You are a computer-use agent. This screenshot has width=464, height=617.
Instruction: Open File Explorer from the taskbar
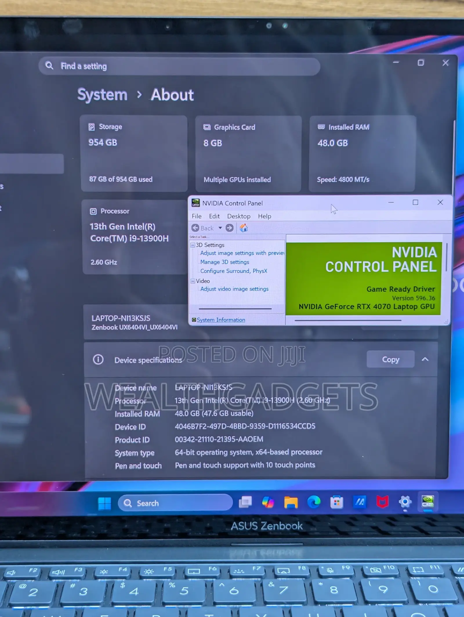click(291, 502)
